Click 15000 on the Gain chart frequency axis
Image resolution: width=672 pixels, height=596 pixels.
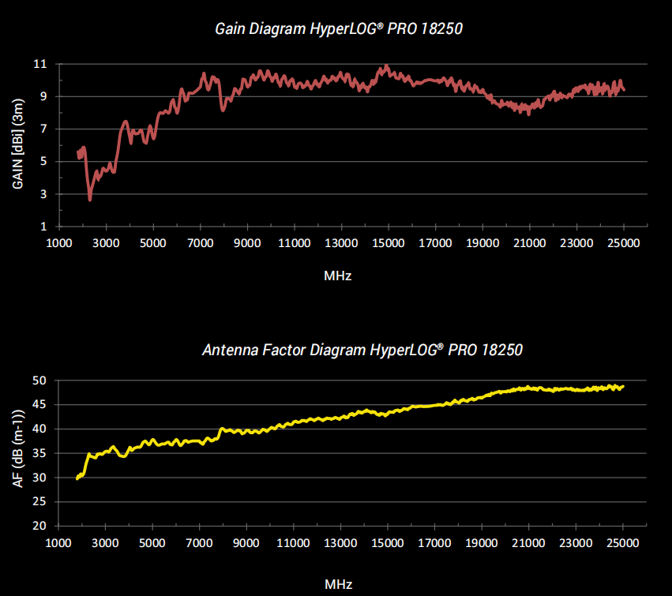[389, 243]
